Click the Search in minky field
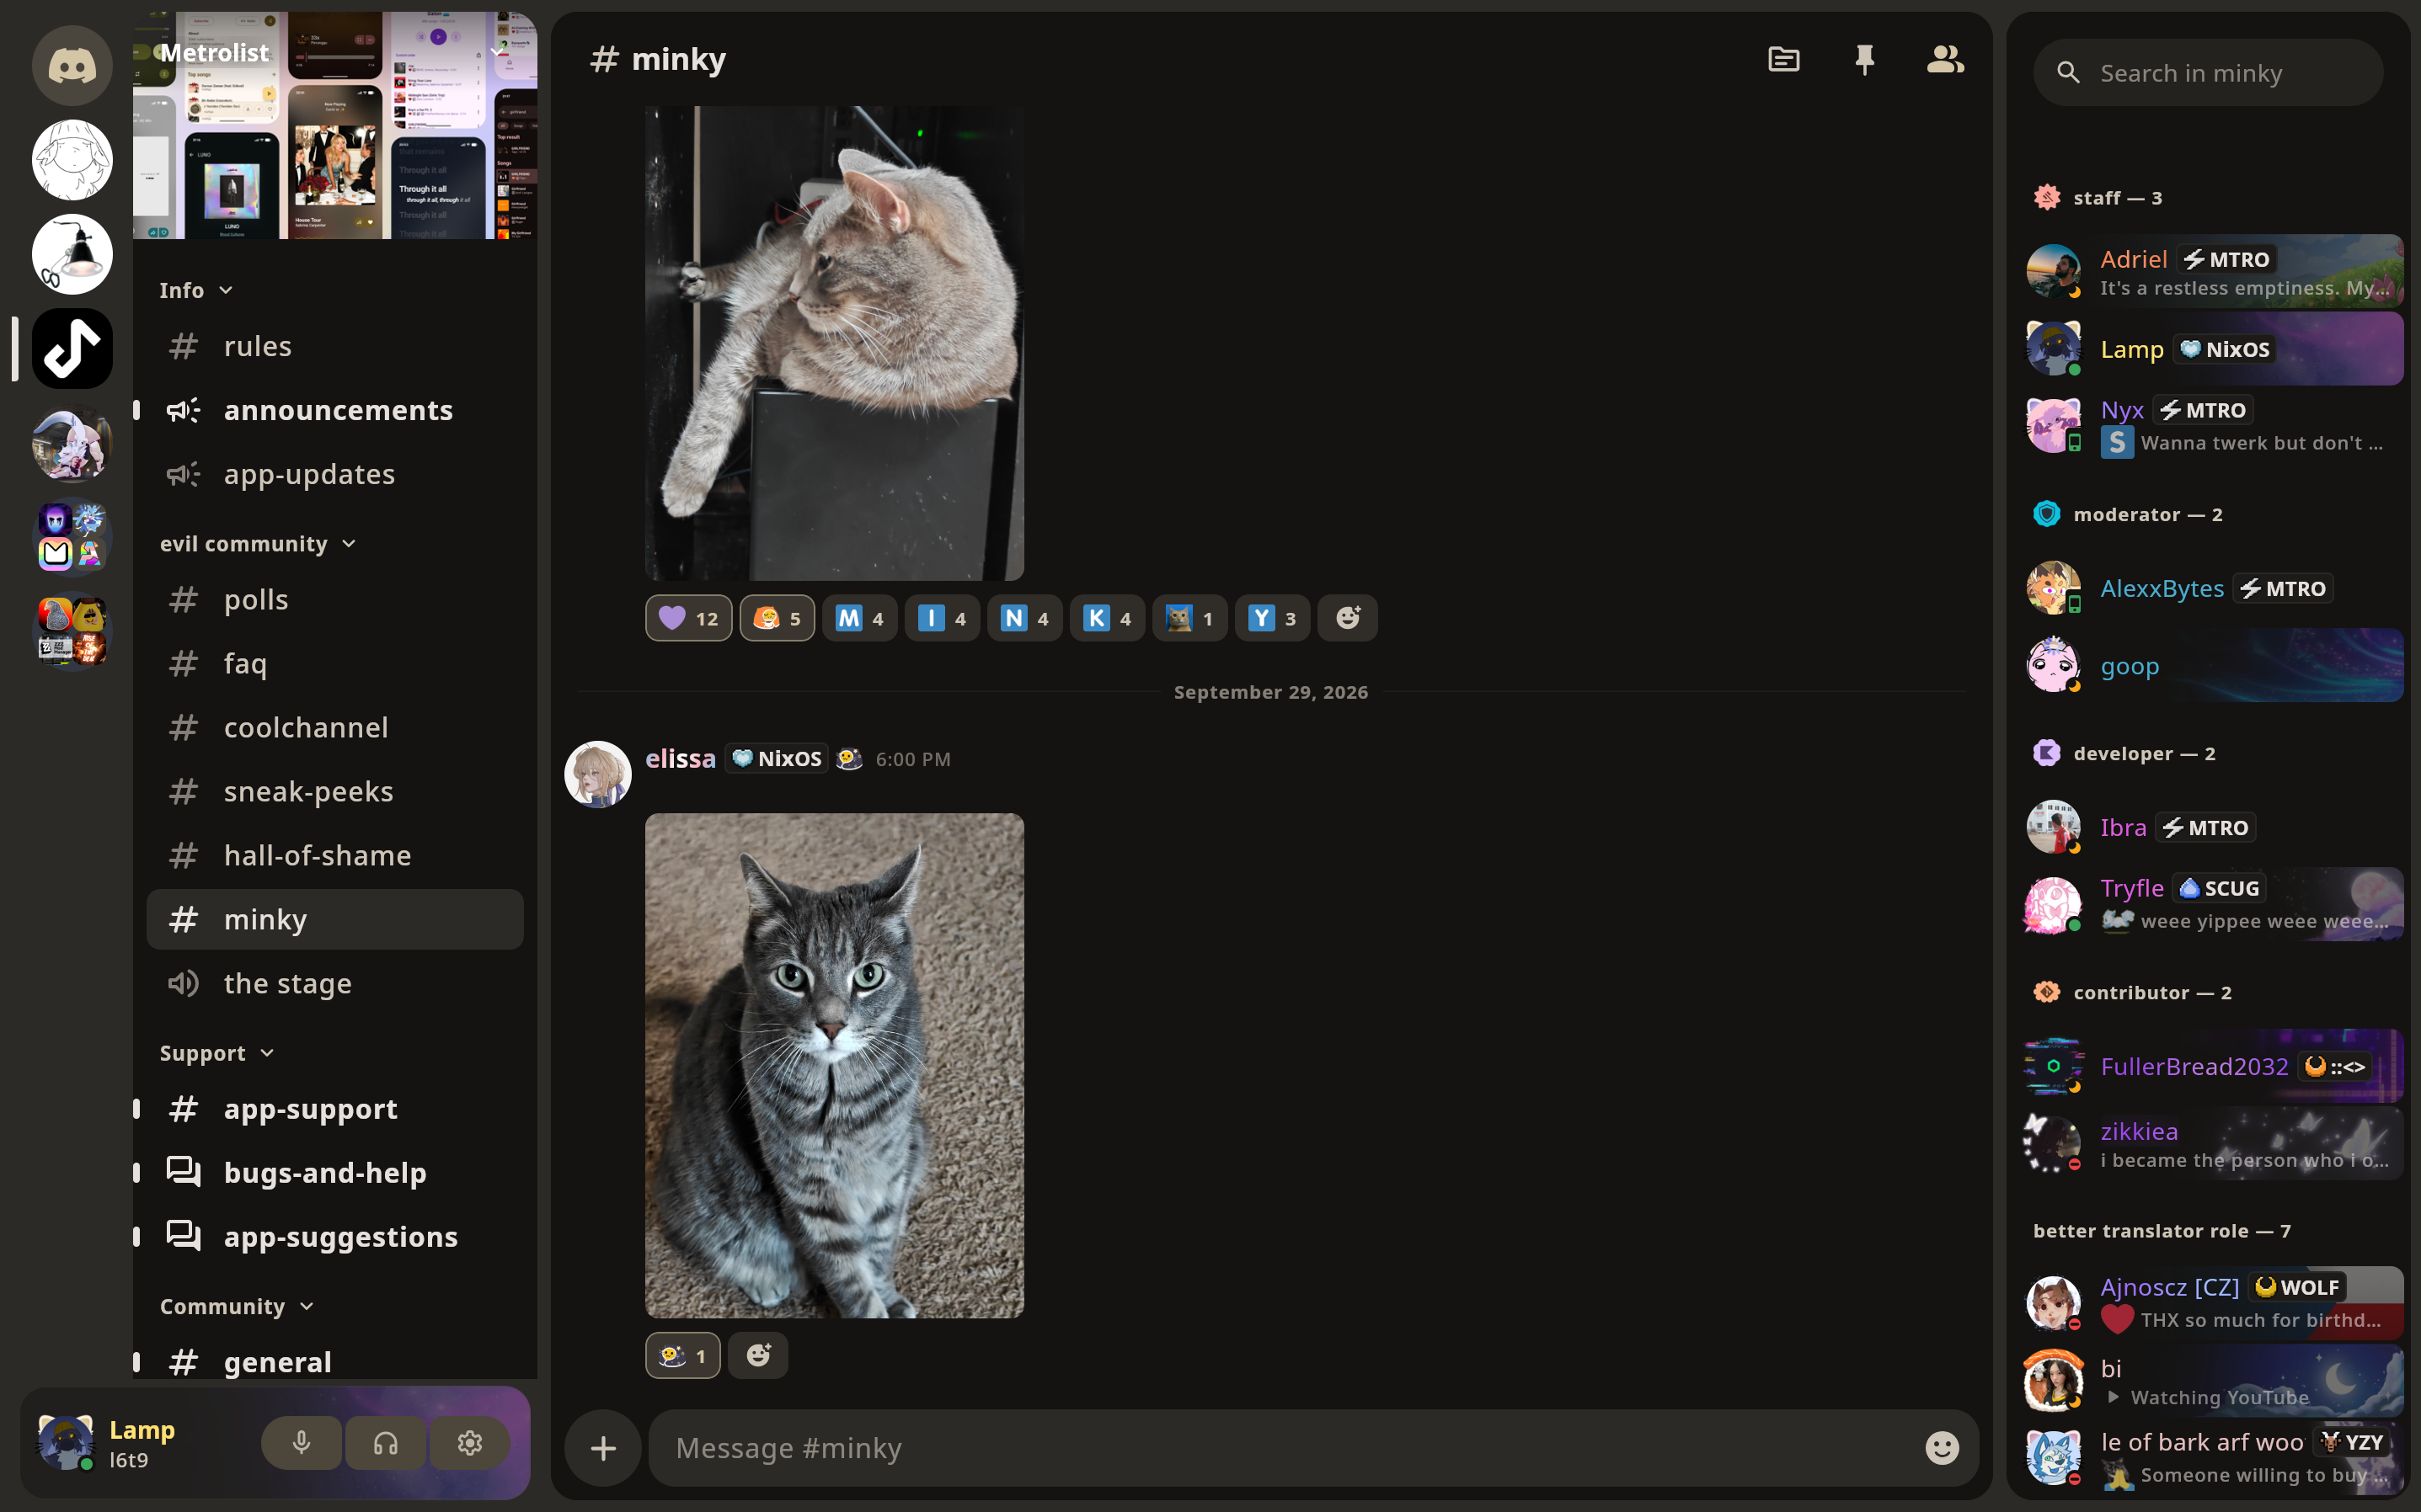Screen dimensions: 2421x1512 pyautogui.click(x=2208, y=73)
